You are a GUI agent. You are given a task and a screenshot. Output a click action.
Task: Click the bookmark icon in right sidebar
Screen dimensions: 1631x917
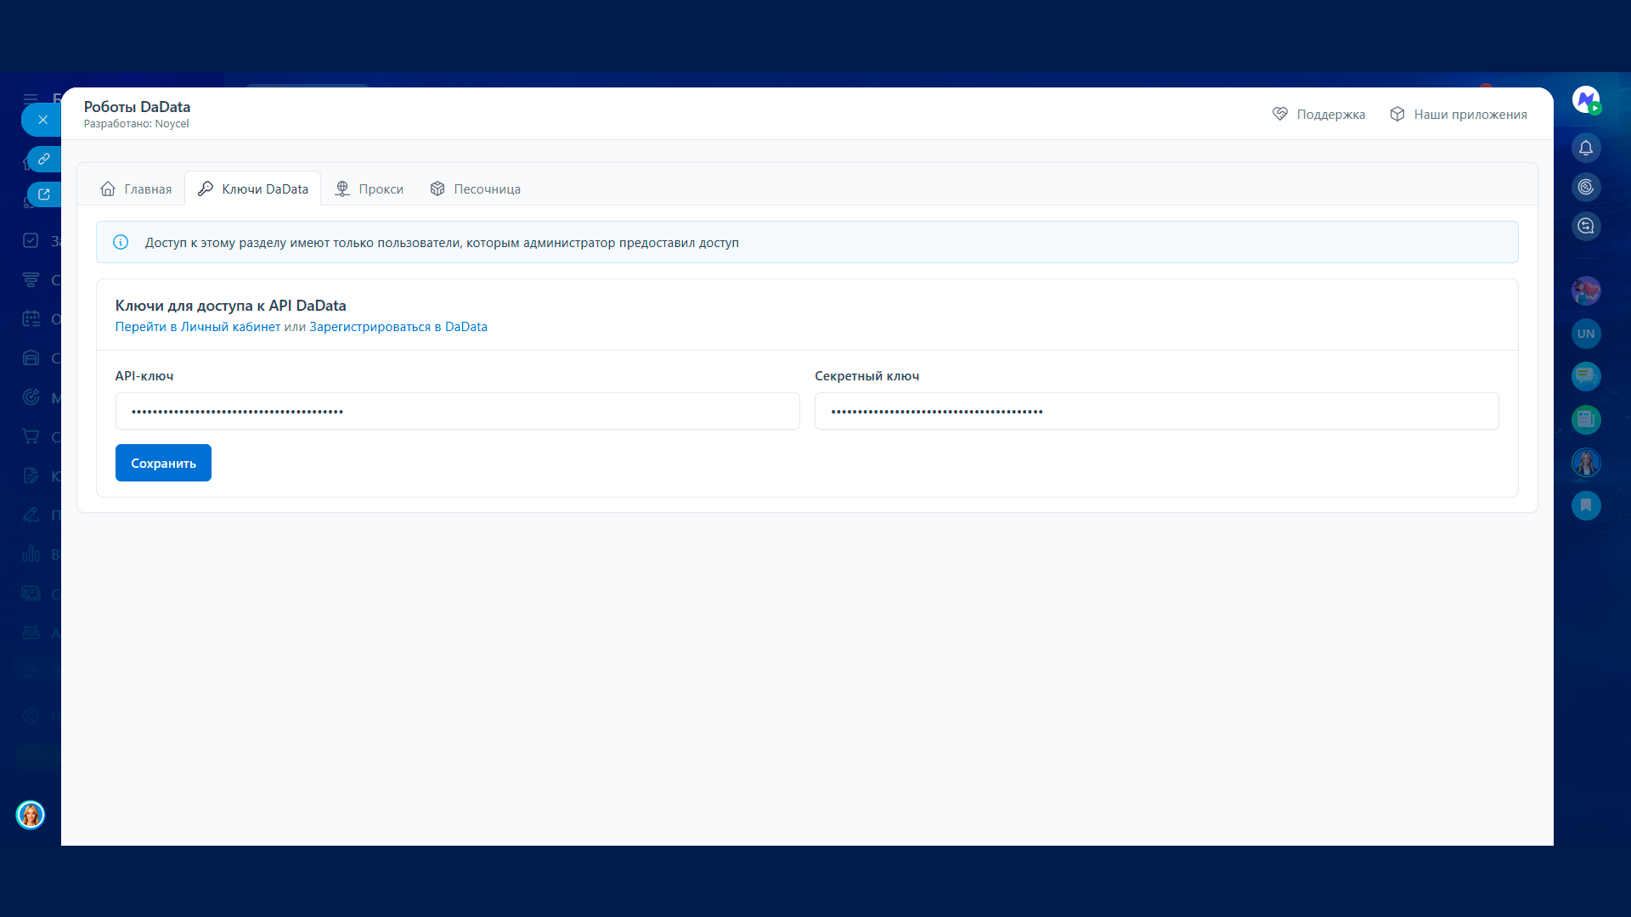tap(1585, 506)
